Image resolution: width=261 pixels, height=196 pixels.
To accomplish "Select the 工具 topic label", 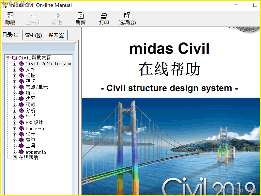I will (x=31, y=146).
